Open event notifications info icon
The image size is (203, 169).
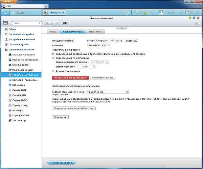pos(149,12)
